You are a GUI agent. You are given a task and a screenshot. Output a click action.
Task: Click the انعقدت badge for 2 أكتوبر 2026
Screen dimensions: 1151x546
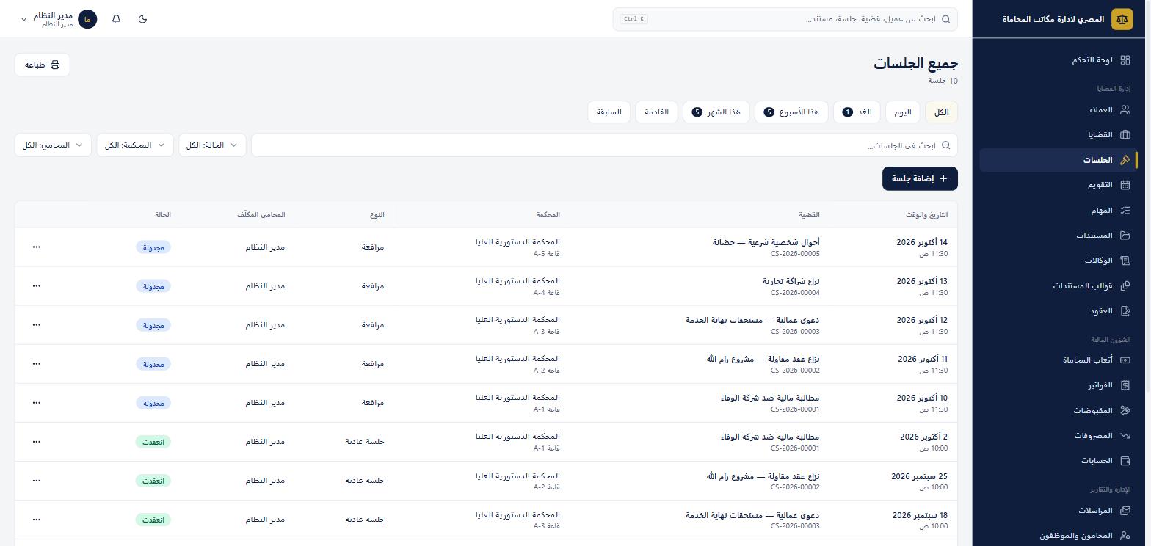pos(153,442)
